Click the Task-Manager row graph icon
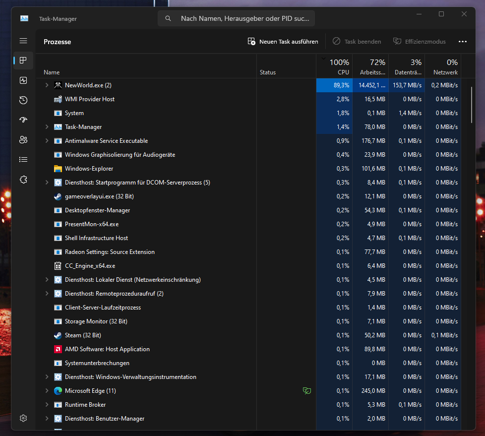485x436 pixels. coord(58,127)
